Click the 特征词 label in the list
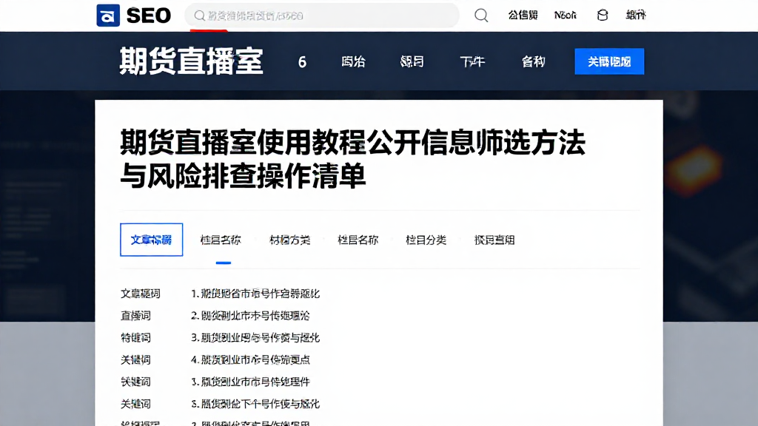 coord(136,337)
